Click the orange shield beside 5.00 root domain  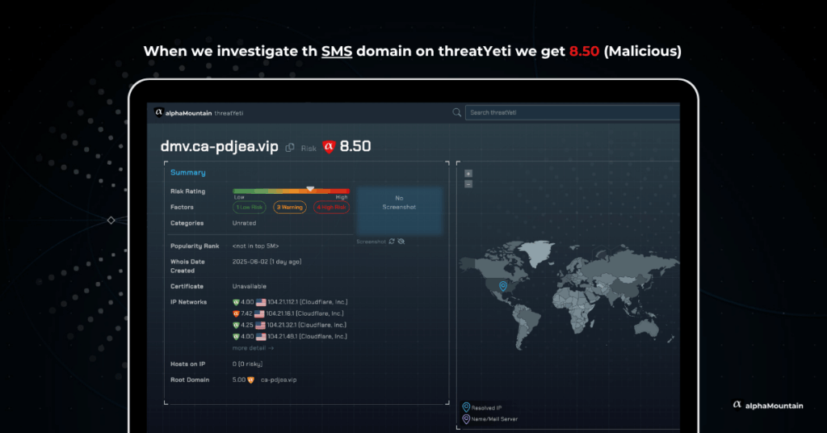coord(250,380)
